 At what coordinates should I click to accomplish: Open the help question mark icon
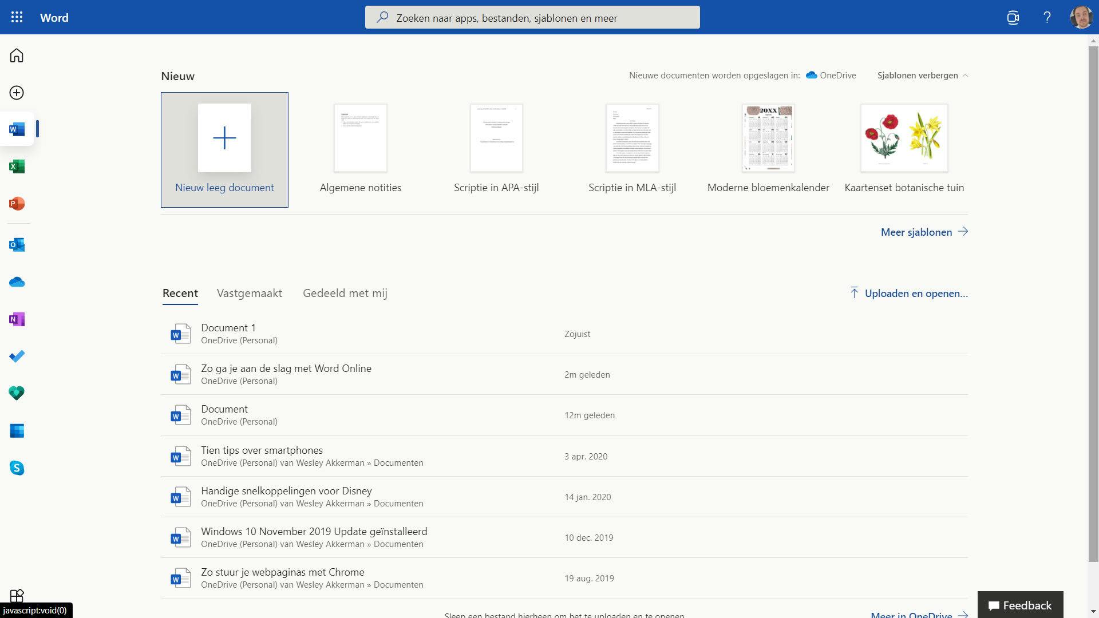coord(1047,17)
